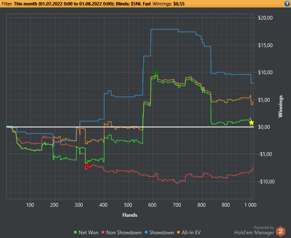
Task: Toggle the All-In EV legend entry
Action: click(189, 233)
